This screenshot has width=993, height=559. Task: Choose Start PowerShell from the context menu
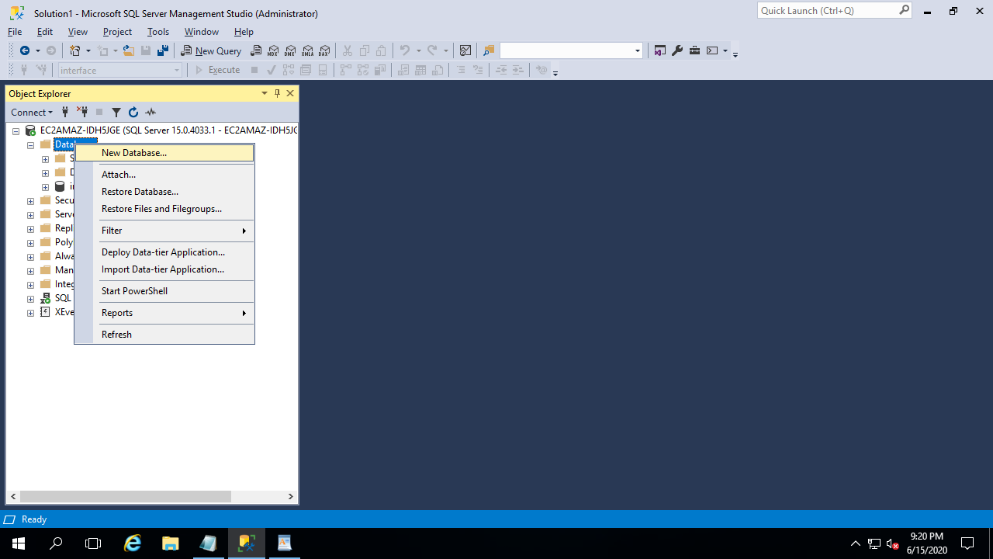click(164, 291)
